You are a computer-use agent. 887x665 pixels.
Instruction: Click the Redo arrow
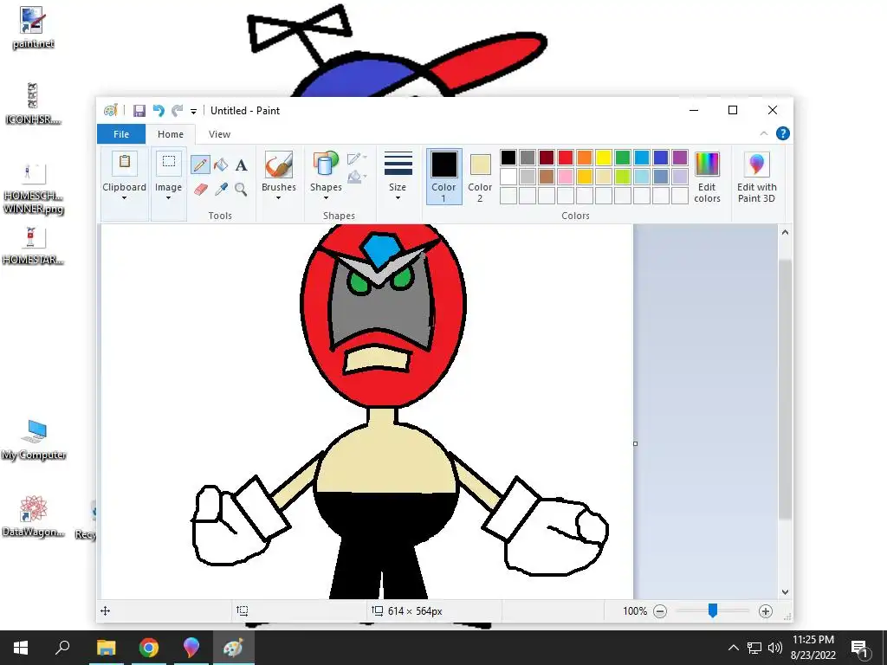coord(177,110)
